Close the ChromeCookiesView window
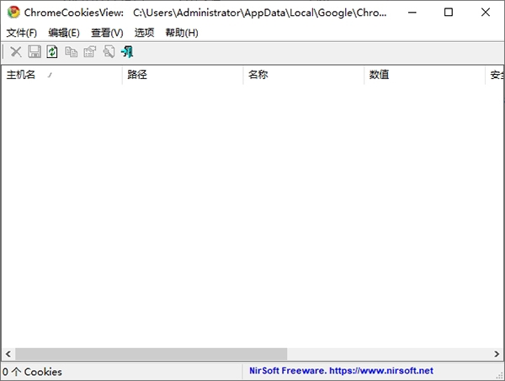The image size is (505, 381). point(486,13)
